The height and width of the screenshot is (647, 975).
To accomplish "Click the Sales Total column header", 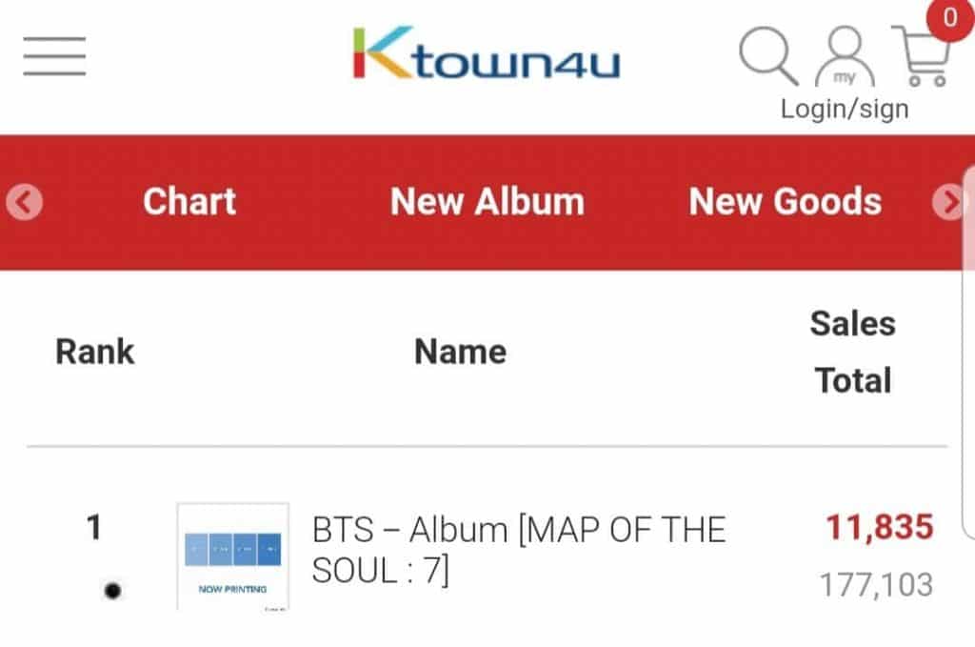I will tap(852, 352).
